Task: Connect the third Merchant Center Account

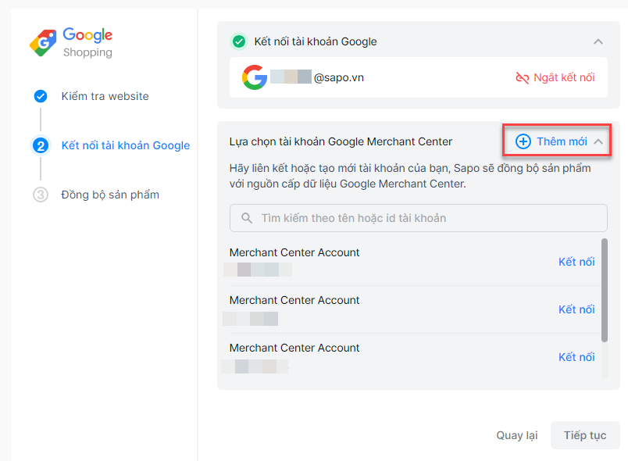Action: tap(576, 357)
